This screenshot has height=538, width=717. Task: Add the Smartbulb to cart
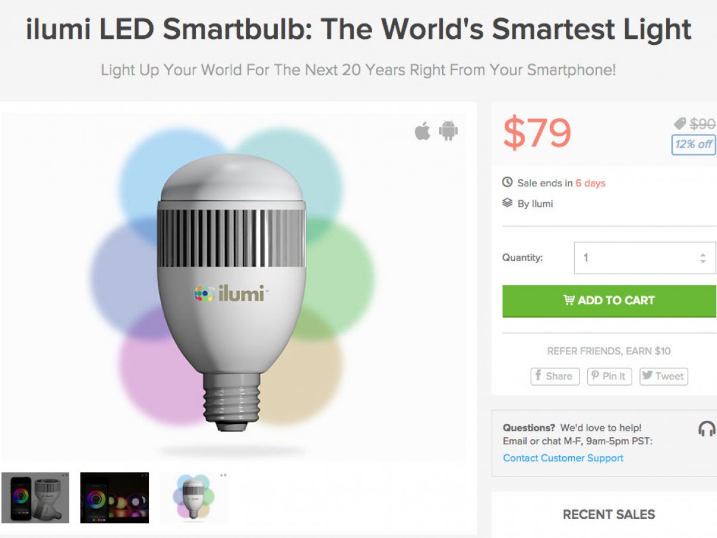(609, 300)
